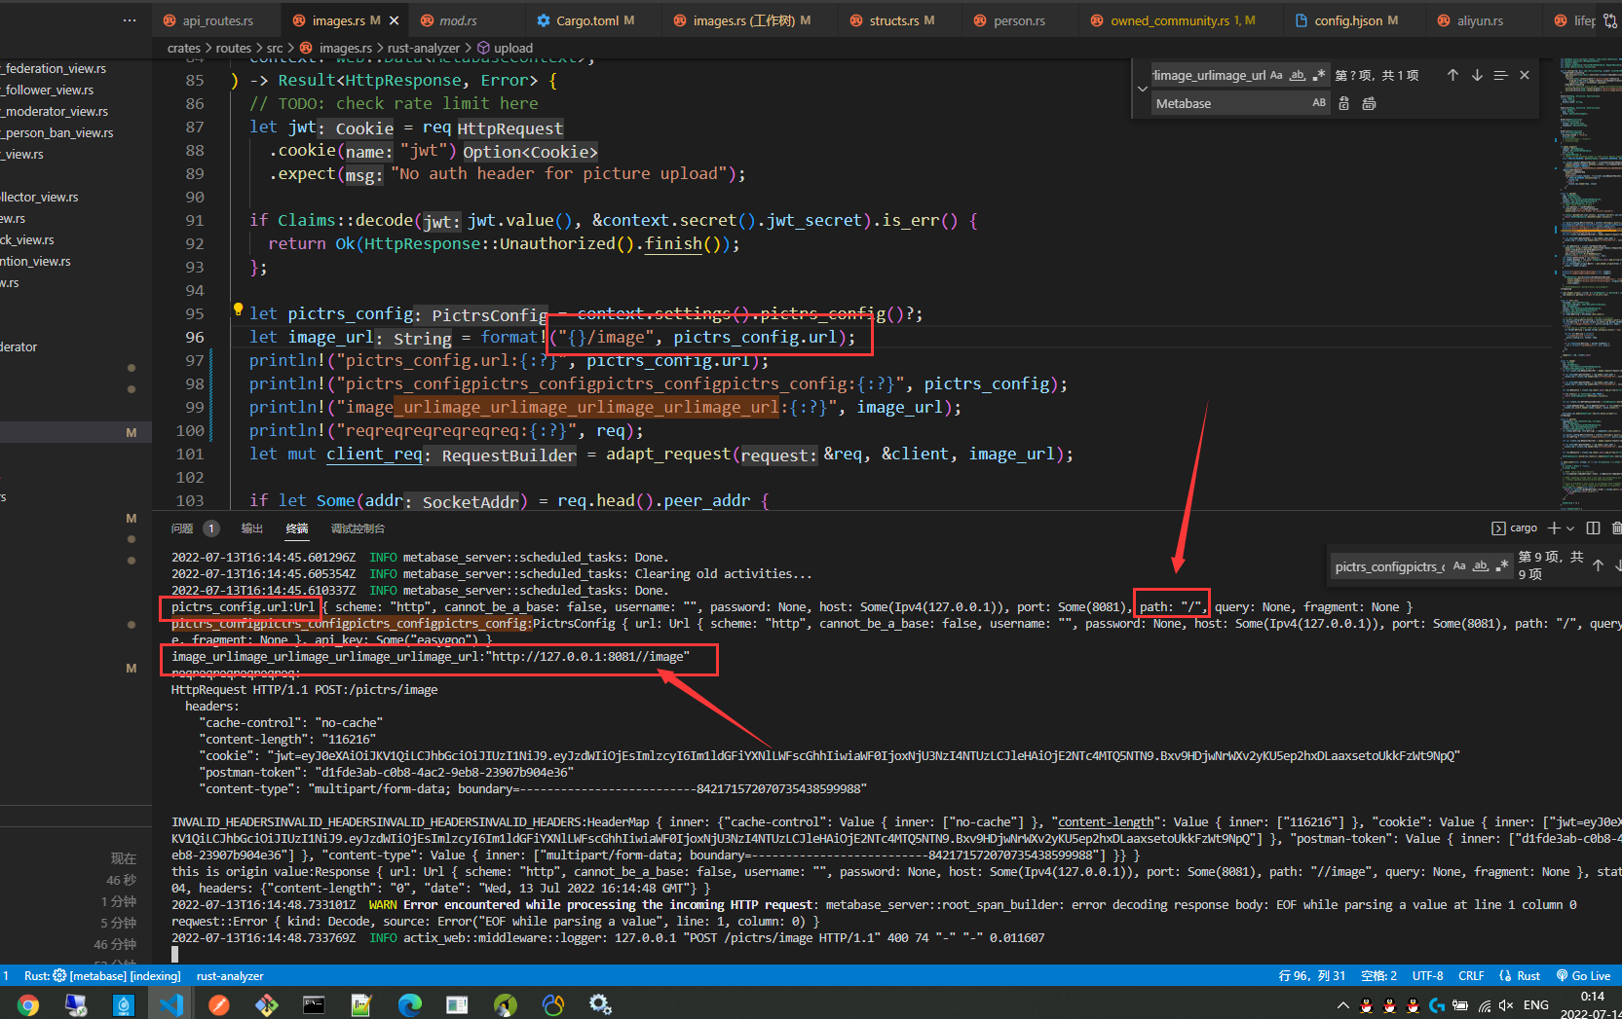This screenshot has width=1622, height=1019.
Task: Select the 问题 panel tab
Action: (181, 528)
